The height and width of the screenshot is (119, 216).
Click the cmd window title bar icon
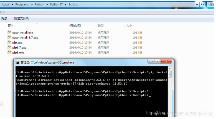pos(17,63)
